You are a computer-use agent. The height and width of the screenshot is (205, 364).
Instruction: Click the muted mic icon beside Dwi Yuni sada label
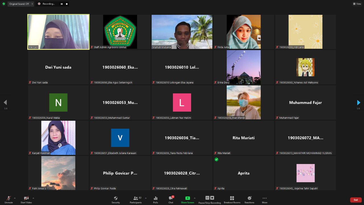coord(30,82)
